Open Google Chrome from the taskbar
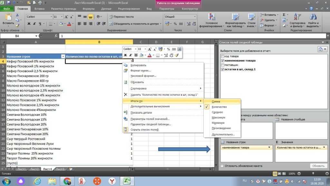Image resolution: width=330 pixels, height=186 pixels. [67, 181]
